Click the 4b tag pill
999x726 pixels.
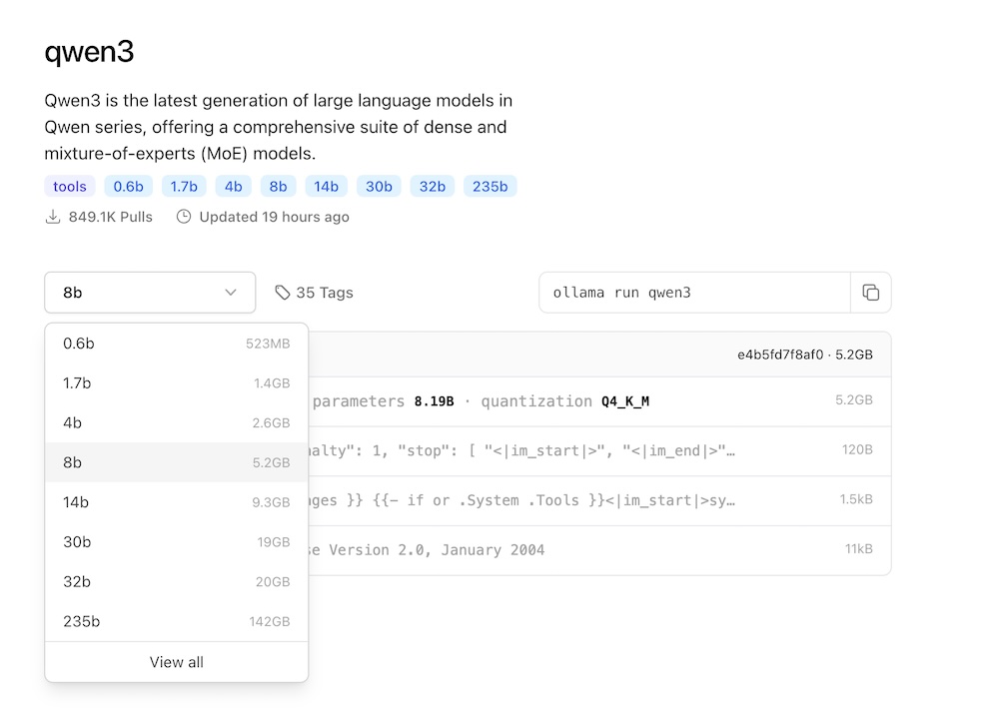click(233, 186)
